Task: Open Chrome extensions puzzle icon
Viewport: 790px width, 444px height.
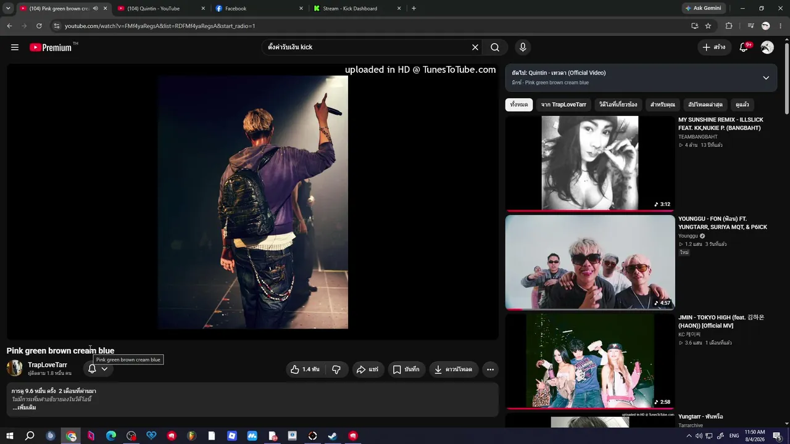Action: point(729,26)
